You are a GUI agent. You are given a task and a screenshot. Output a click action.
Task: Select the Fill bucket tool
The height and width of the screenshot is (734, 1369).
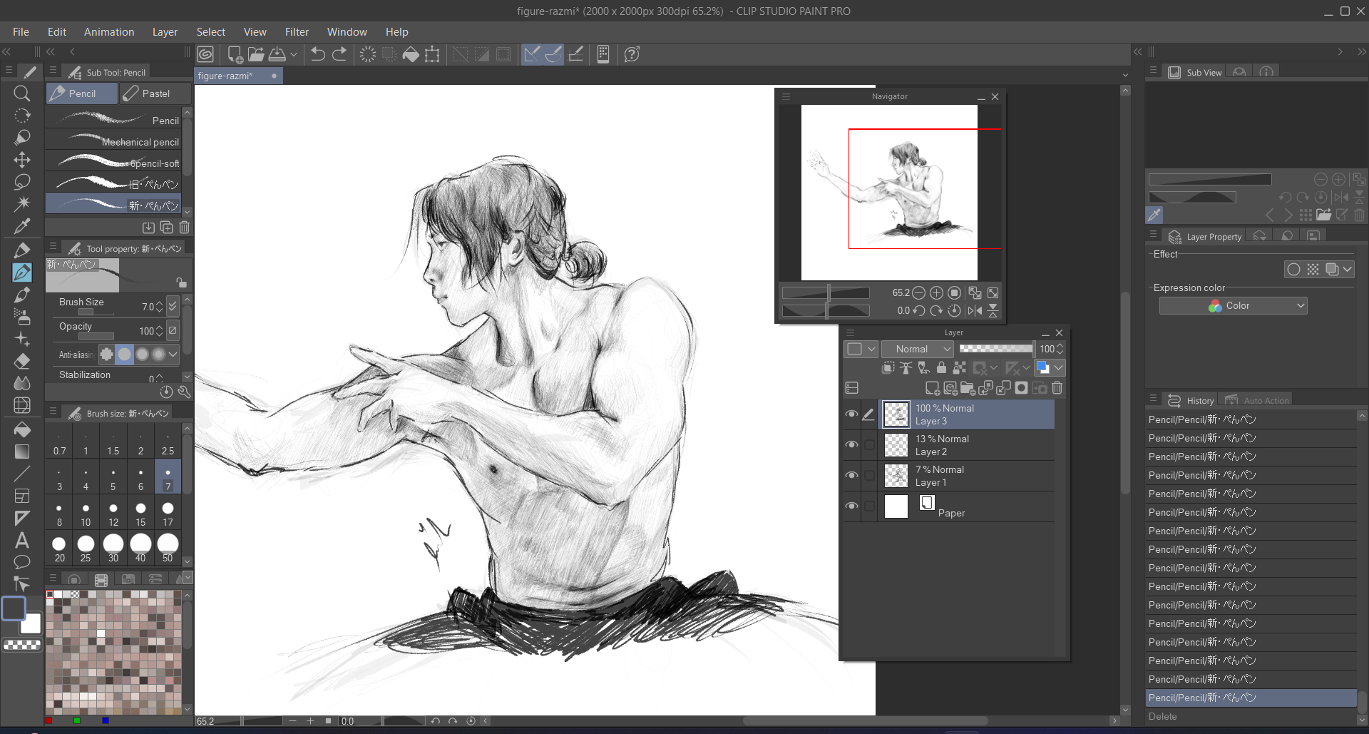coord(22,429)
